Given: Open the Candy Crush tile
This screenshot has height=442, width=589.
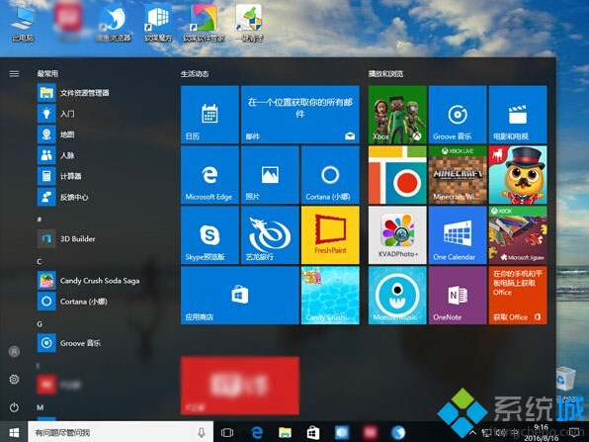Looking at the screenshot, I should (330, 296).
